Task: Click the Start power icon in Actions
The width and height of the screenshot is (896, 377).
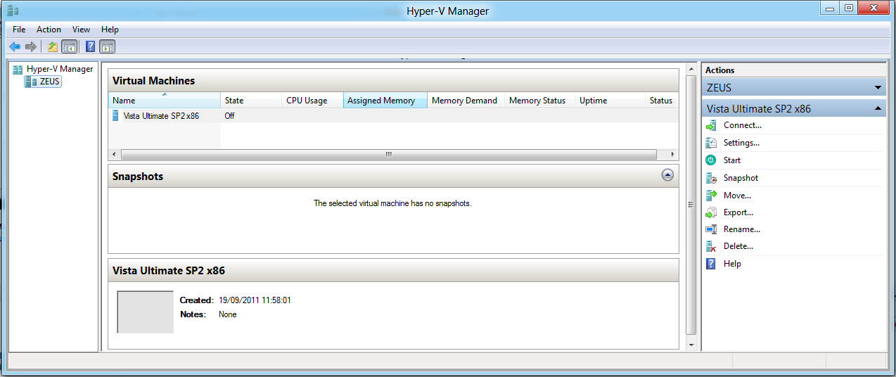Action: pos(711,160)
